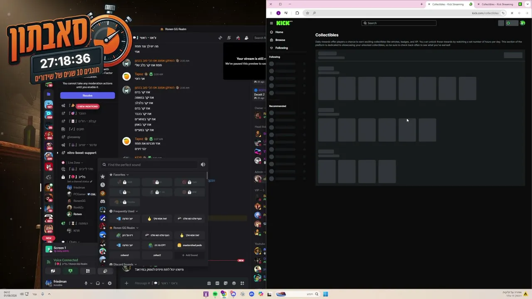Stop loading the page in browser
This screenshot has height=299, width=532.
512,13
